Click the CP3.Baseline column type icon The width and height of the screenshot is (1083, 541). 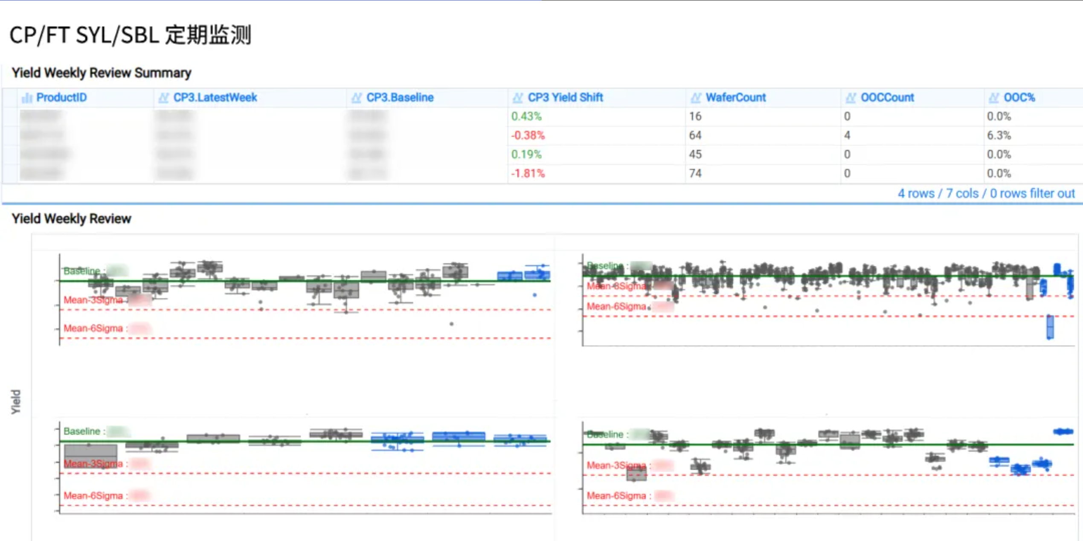point(357,98)
